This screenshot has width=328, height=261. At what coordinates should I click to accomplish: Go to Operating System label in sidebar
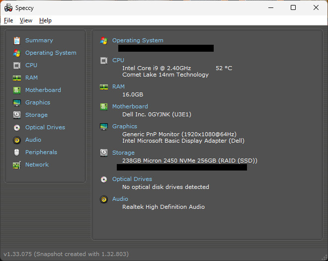pyautogui.click(x=51, y=53)
